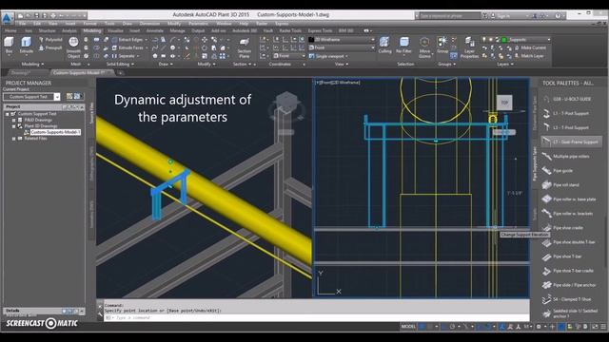The width and height of the screenshot is (609, 342).
Task: Open the Section Plane tool
Action: coord(244,47)
